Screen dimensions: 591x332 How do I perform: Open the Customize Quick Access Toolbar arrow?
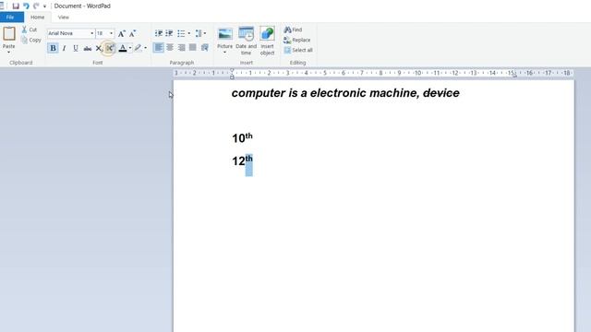44,6
